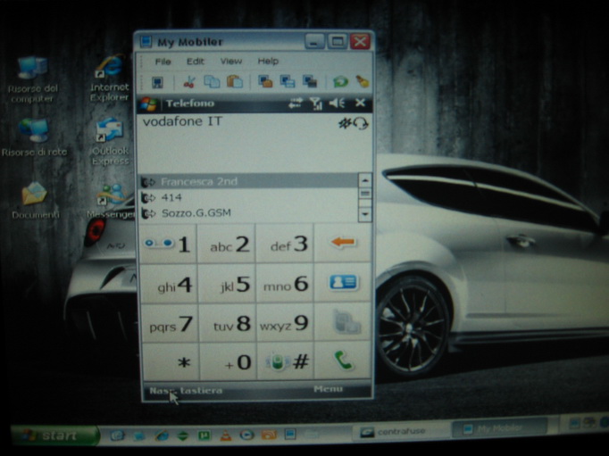Tap the mno 6 dial key
Screen dimensions: 609x456
(285, 284)
